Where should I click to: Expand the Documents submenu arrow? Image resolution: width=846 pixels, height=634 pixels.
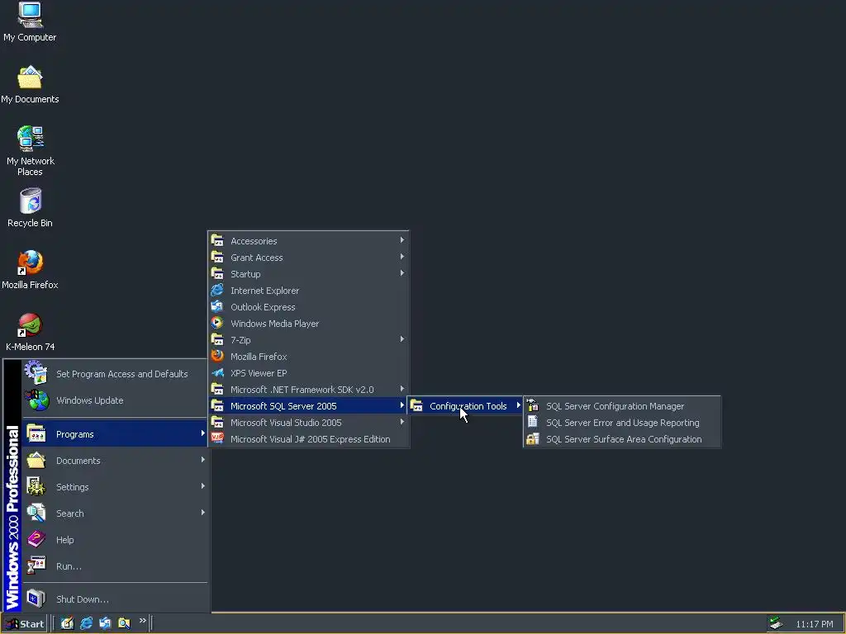(203, 460)
